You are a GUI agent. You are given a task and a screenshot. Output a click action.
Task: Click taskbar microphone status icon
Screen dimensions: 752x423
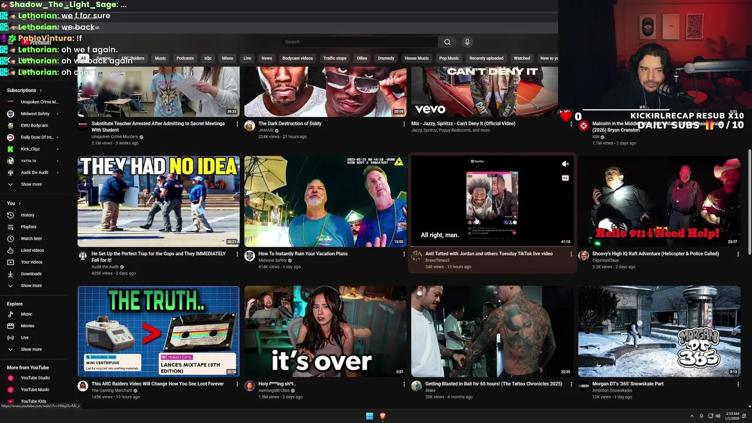[x=701, y=416]
